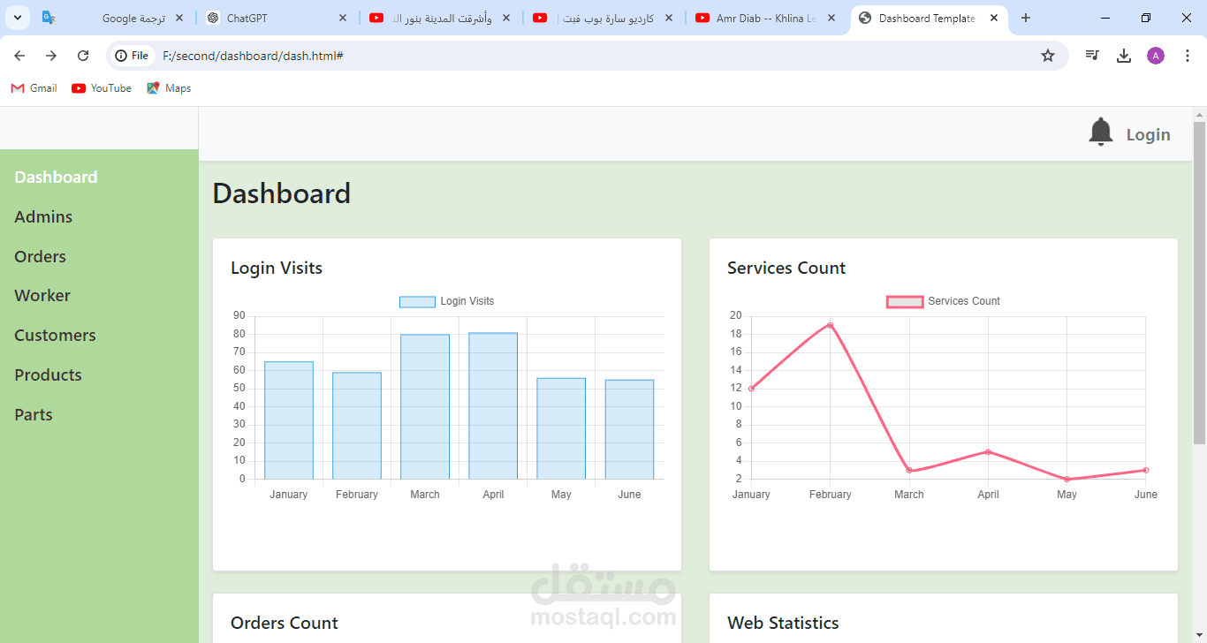Image resolution: width=1207 pixels, height=643 pixels.
Task: Open the Chrome downloads icon
Action: (1124, 56)
